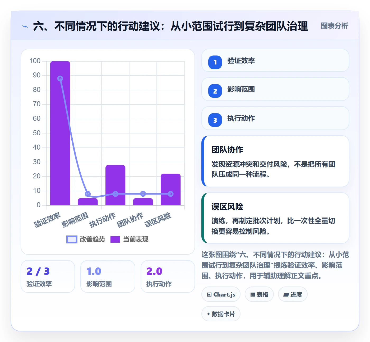The image size is (370, 342).
Task: Click the 执行动作 bar in the chart
Action: pos(115,185)
